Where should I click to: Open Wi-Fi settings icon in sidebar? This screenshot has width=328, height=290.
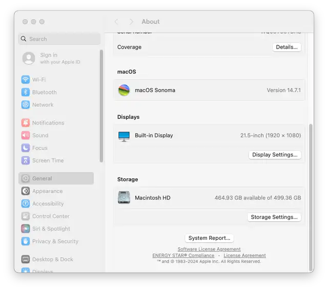click(x=26, y=79)
